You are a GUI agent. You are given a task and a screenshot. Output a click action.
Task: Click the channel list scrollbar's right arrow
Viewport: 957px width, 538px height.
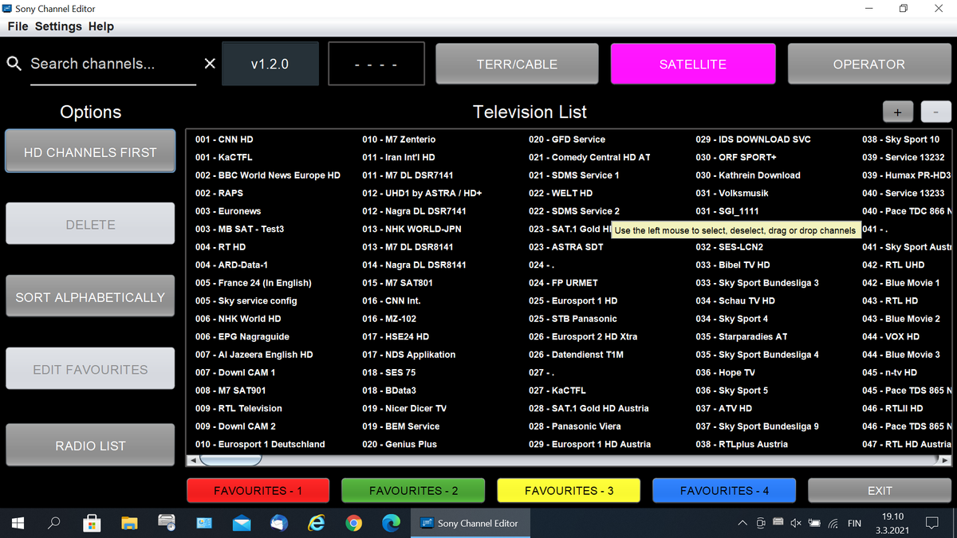tap(946, 460)
